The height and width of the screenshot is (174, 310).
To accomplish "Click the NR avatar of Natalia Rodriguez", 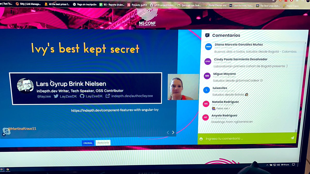I will tap(206, 104).
